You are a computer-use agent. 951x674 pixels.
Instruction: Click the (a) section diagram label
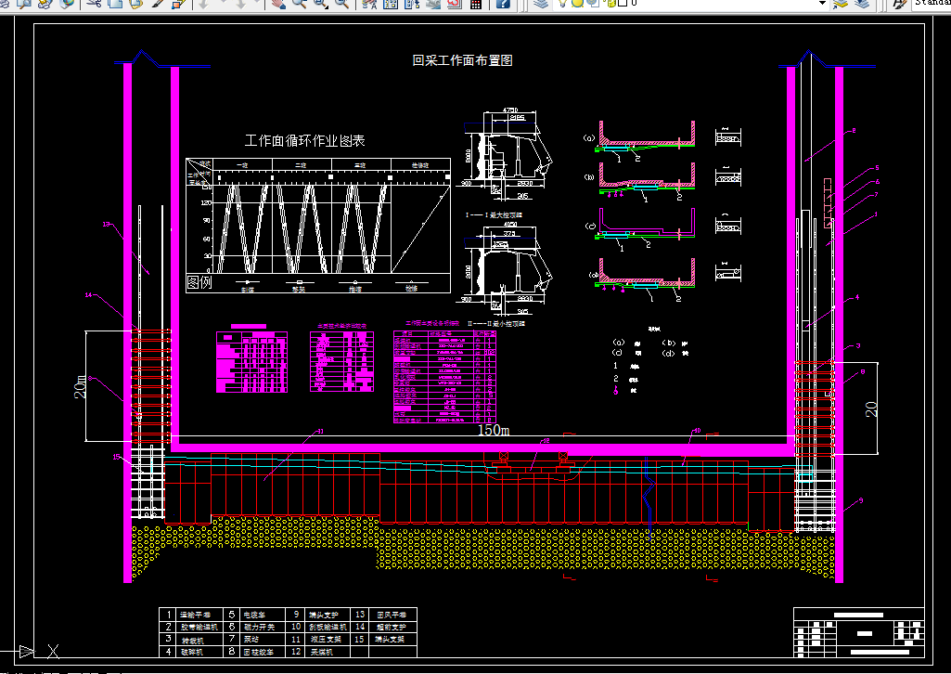(x=589, y=137)
